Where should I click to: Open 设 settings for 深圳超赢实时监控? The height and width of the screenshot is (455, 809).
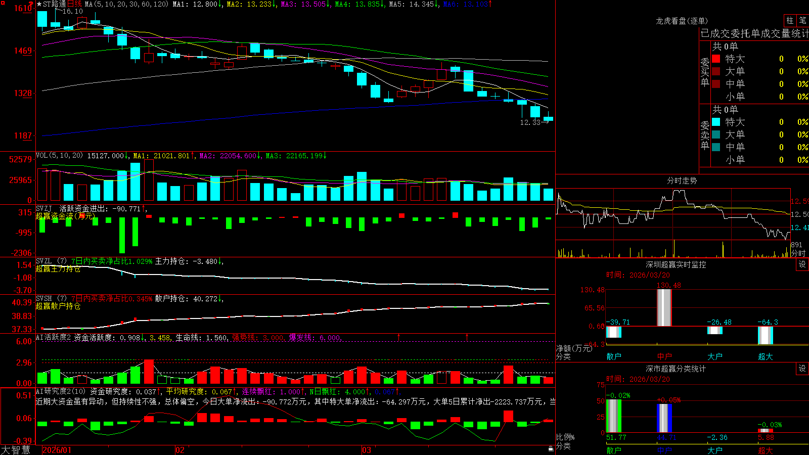click(x=802, y=264)
